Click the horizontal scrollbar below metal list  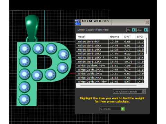pyautogui.click(x=108, y=86)
